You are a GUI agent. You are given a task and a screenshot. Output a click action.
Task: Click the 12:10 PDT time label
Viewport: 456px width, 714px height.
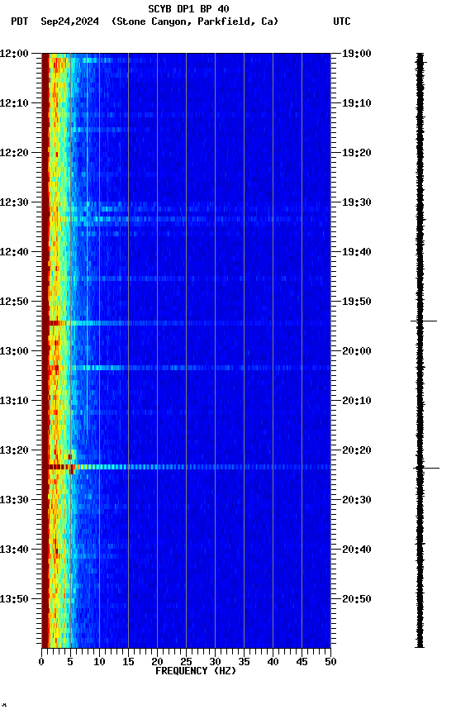click(14, 103)
